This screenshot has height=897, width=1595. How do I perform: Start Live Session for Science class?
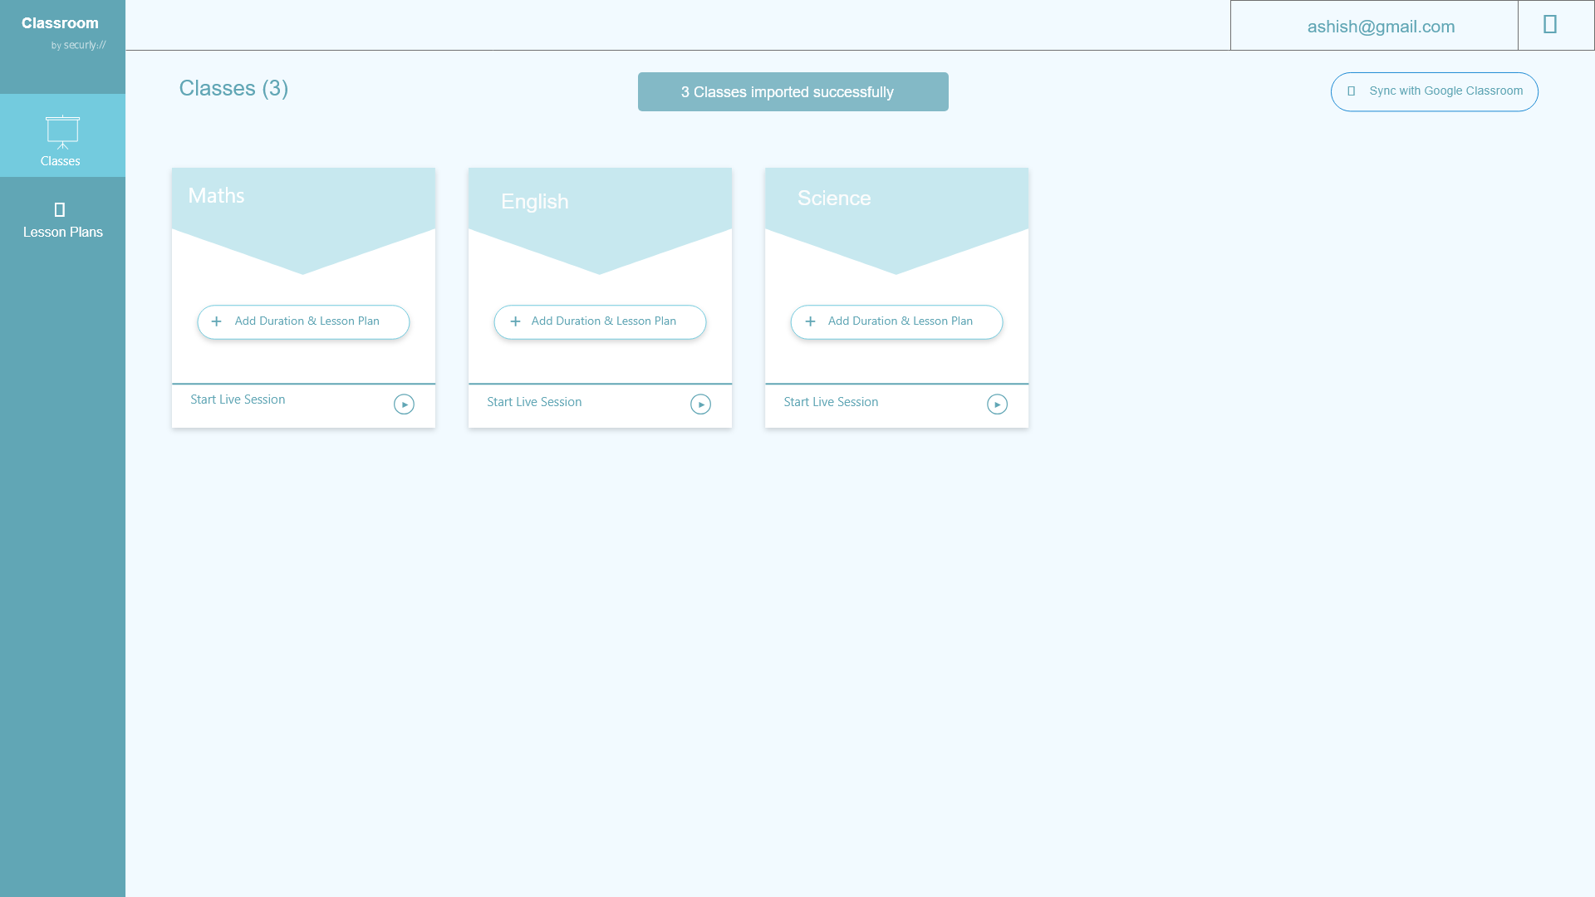tap(831, 401)
